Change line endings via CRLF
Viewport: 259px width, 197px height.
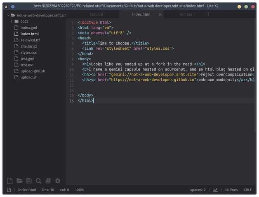click(x=247, y=190)
